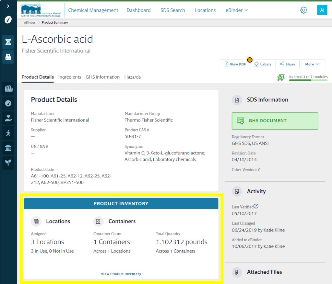Click the indexed modules progress bar
Image resolution: width=332 pixels, height=284 pixels.
[308, 80]
